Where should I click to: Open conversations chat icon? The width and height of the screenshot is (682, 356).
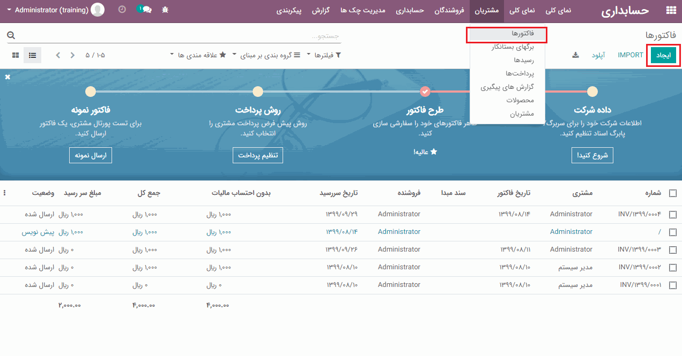tap(145, 10)
